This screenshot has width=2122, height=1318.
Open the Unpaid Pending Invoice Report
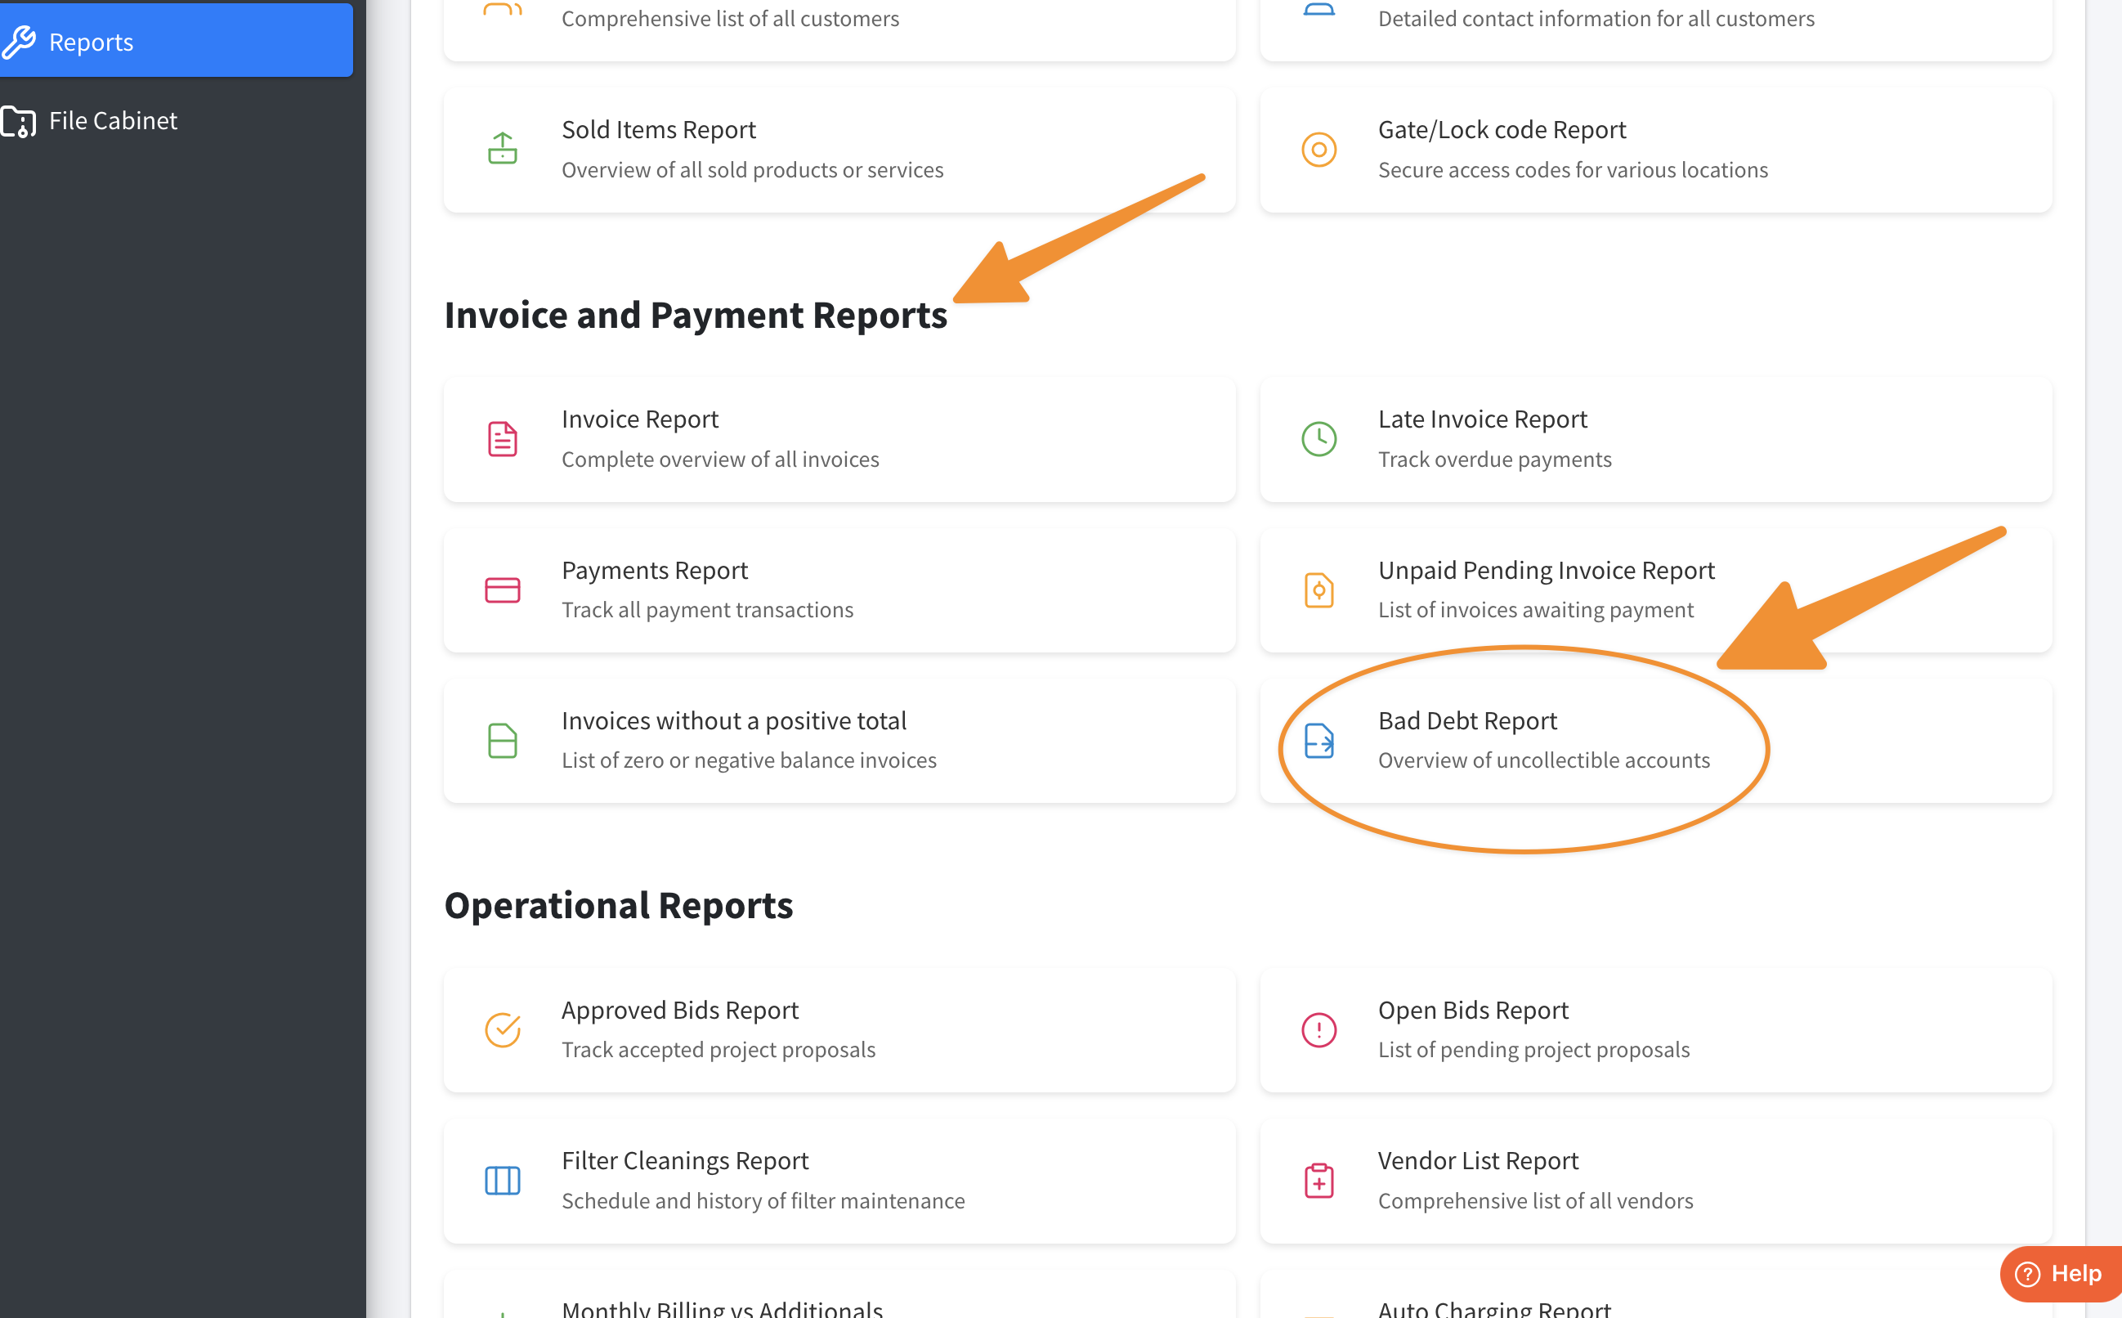(1545, 571)
